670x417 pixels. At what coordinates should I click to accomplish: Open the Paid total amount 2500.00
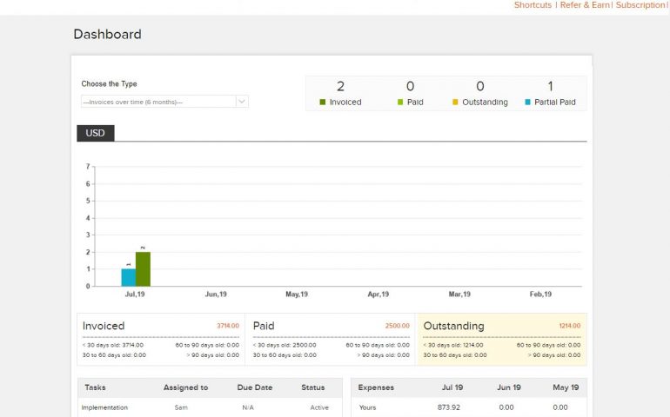[397, 326]
